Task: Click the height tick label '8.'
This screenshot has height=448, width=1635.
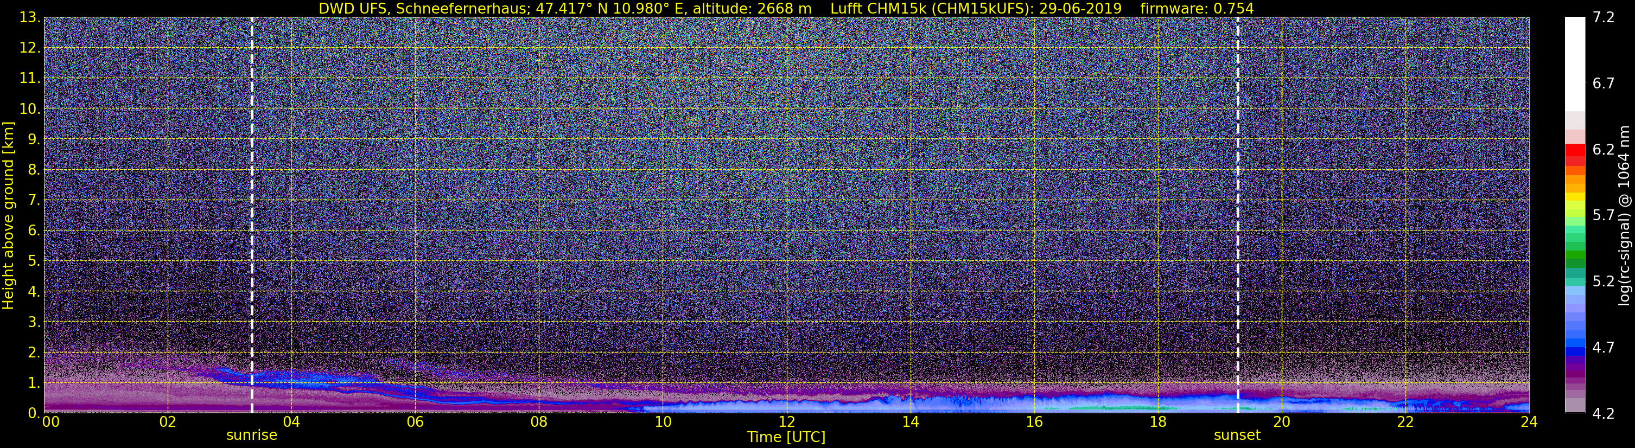Action: (34, 169)
